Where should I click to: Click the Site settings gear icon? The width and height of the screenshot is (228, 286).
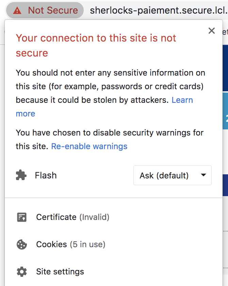point(22,272)
